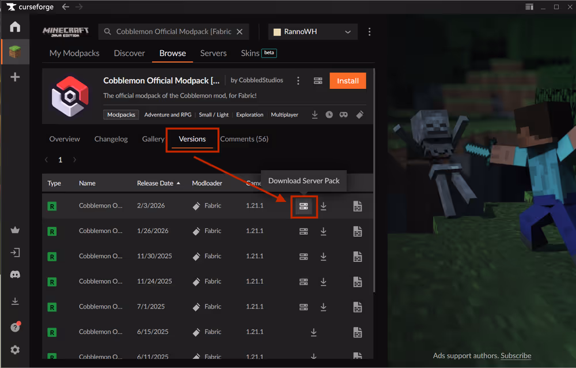Open the crown premium icon in sidebar
576x368 pixels.
(x=15, y=230)
